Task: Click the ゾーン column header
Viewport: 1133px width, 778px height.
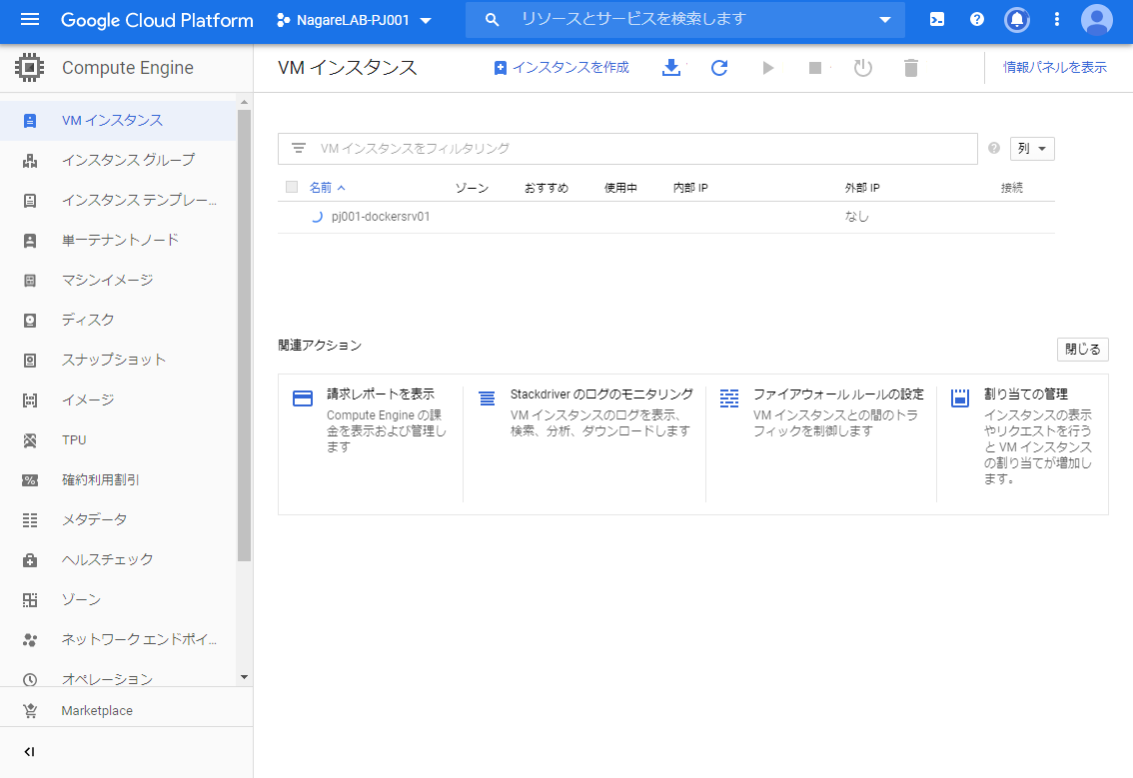Action: 472,188
